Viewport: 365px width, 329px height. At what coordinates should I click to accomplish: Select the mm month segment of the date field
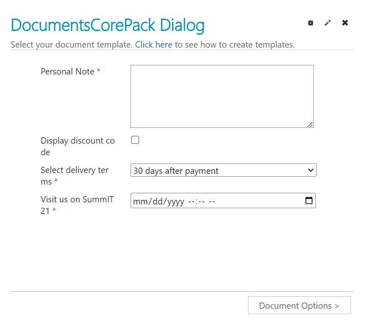(x=140, y=201)
